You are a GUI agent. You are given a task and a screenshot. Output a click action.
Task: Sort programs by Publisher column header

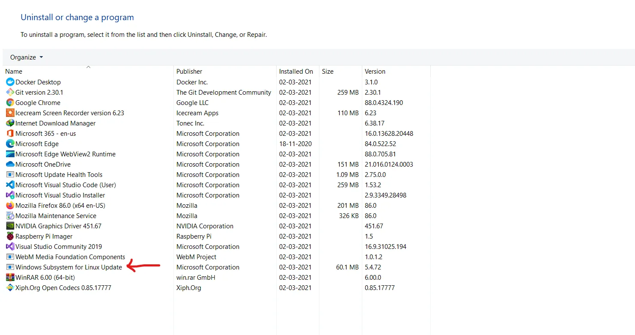point(189,72)
